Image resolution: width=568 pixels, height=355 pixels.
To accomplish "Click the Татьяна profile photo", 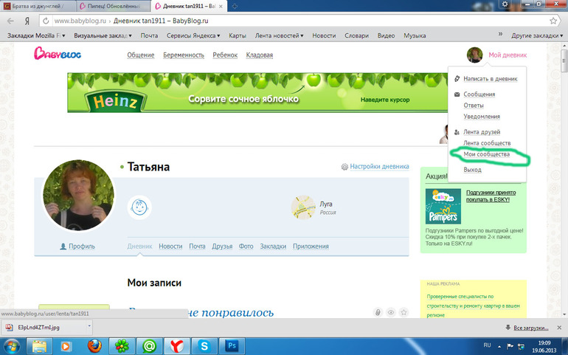I will point(78,193).
